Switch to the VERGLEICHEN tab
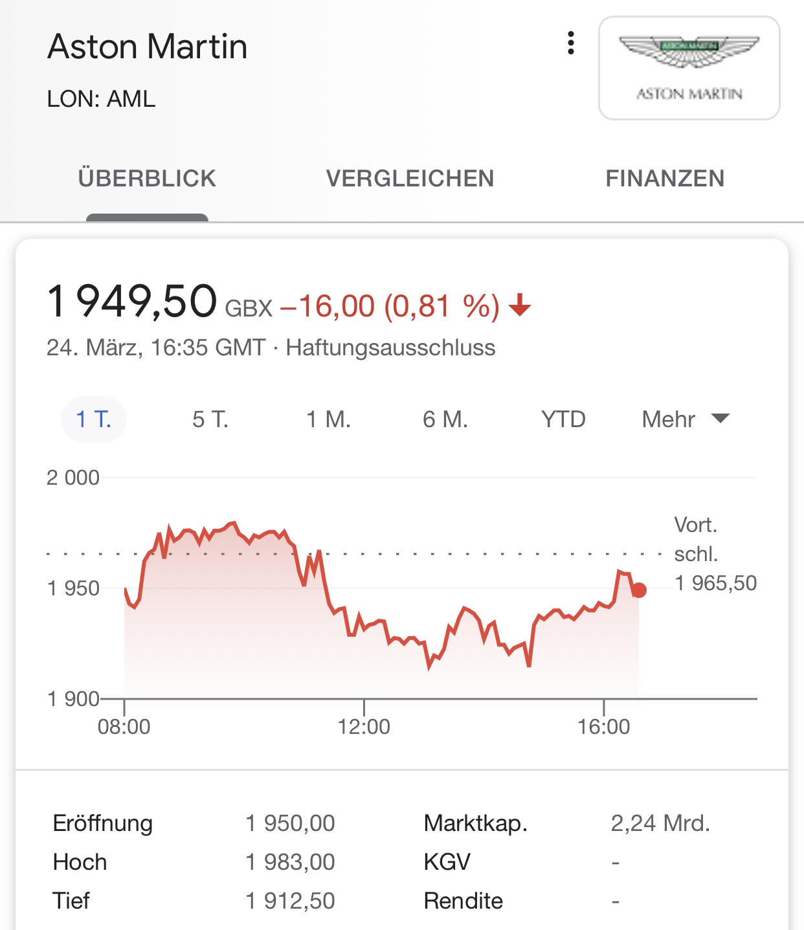Image resolution: width=804 pixels, height=930 pixels. click(410, 179)
